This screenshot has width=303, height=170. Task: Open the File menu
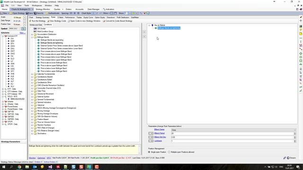click(x=7, y=6)
